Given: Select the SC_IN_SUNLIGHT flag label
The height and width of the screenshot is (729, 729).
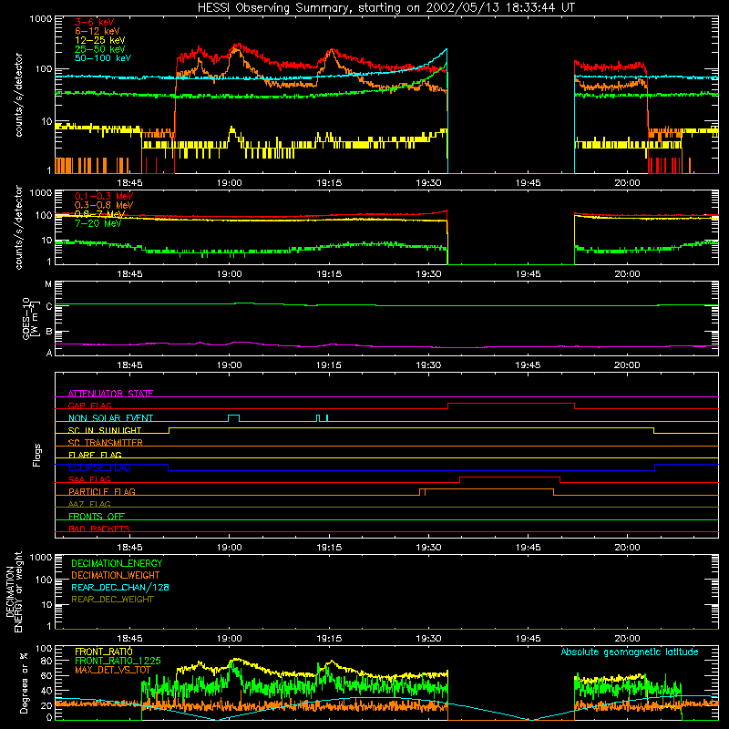Looking at the screenshot, I should 105,430.
